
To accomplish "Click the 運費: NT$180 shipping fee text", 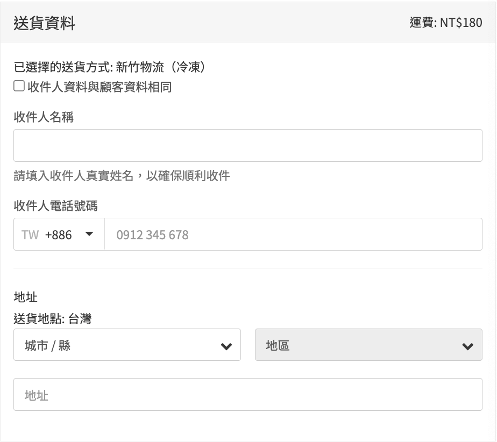I will (x=445, y=23).
